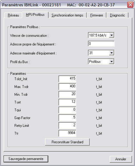Switch to the Réseau tab
The width and height of the screenshot is (135, 166).
click(13, 15)
